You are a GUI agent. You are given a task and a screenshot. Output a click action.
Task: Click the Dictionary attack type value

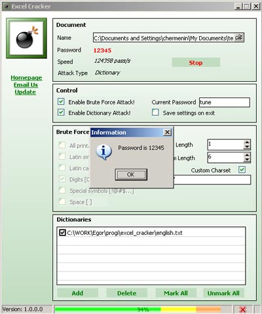coord(107,73)
